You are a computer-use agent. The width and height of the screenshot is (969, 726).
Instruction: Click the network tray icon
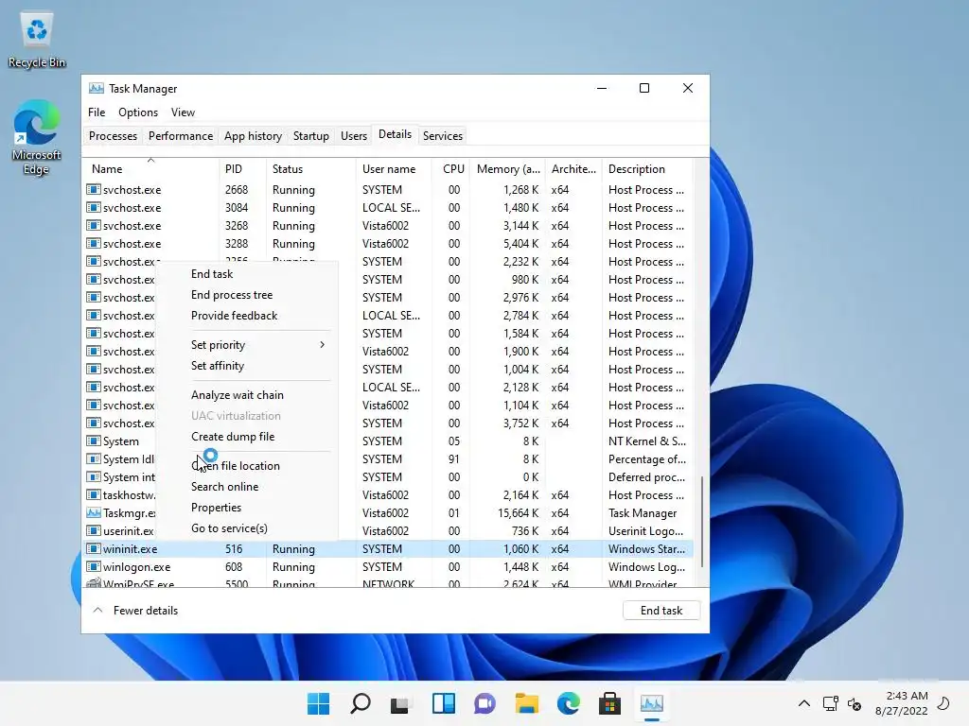(830, 703)
